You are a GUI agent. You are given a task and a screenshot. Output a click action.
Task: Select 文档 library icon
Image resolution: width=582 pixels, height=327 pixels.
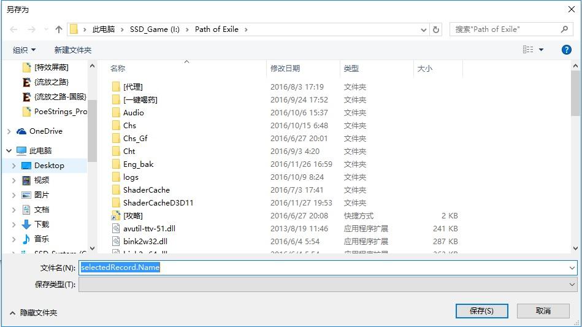click(26, 210)
